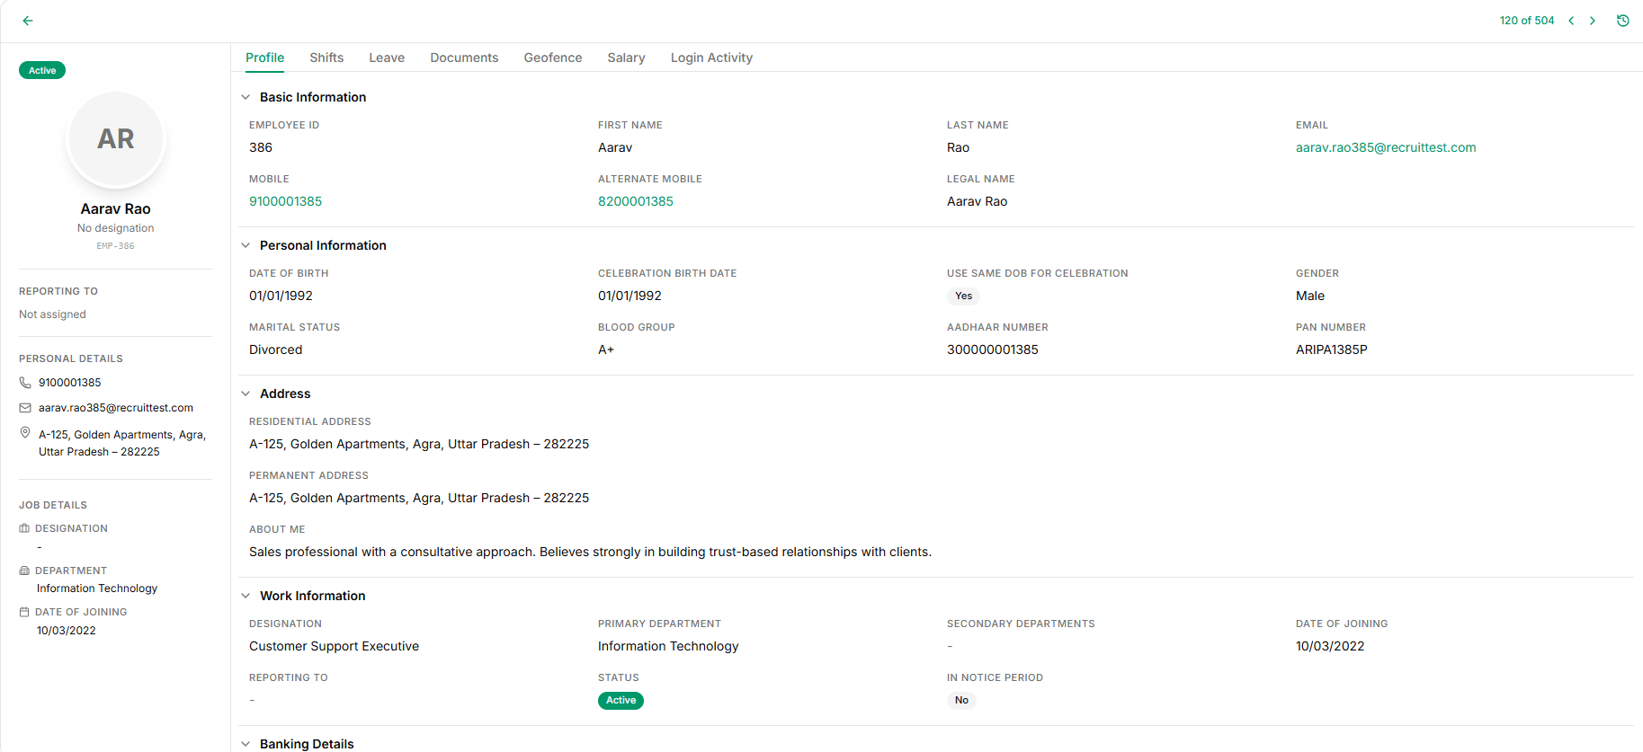Viewport: 1643px width, 752px height.
Task: Click the email link aarav.rao385@recruittest.com in Basic Information
Action: coord(1386,147)
